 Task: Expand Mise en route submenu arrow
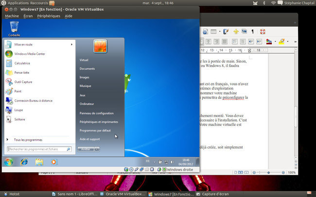pos(71,45)
